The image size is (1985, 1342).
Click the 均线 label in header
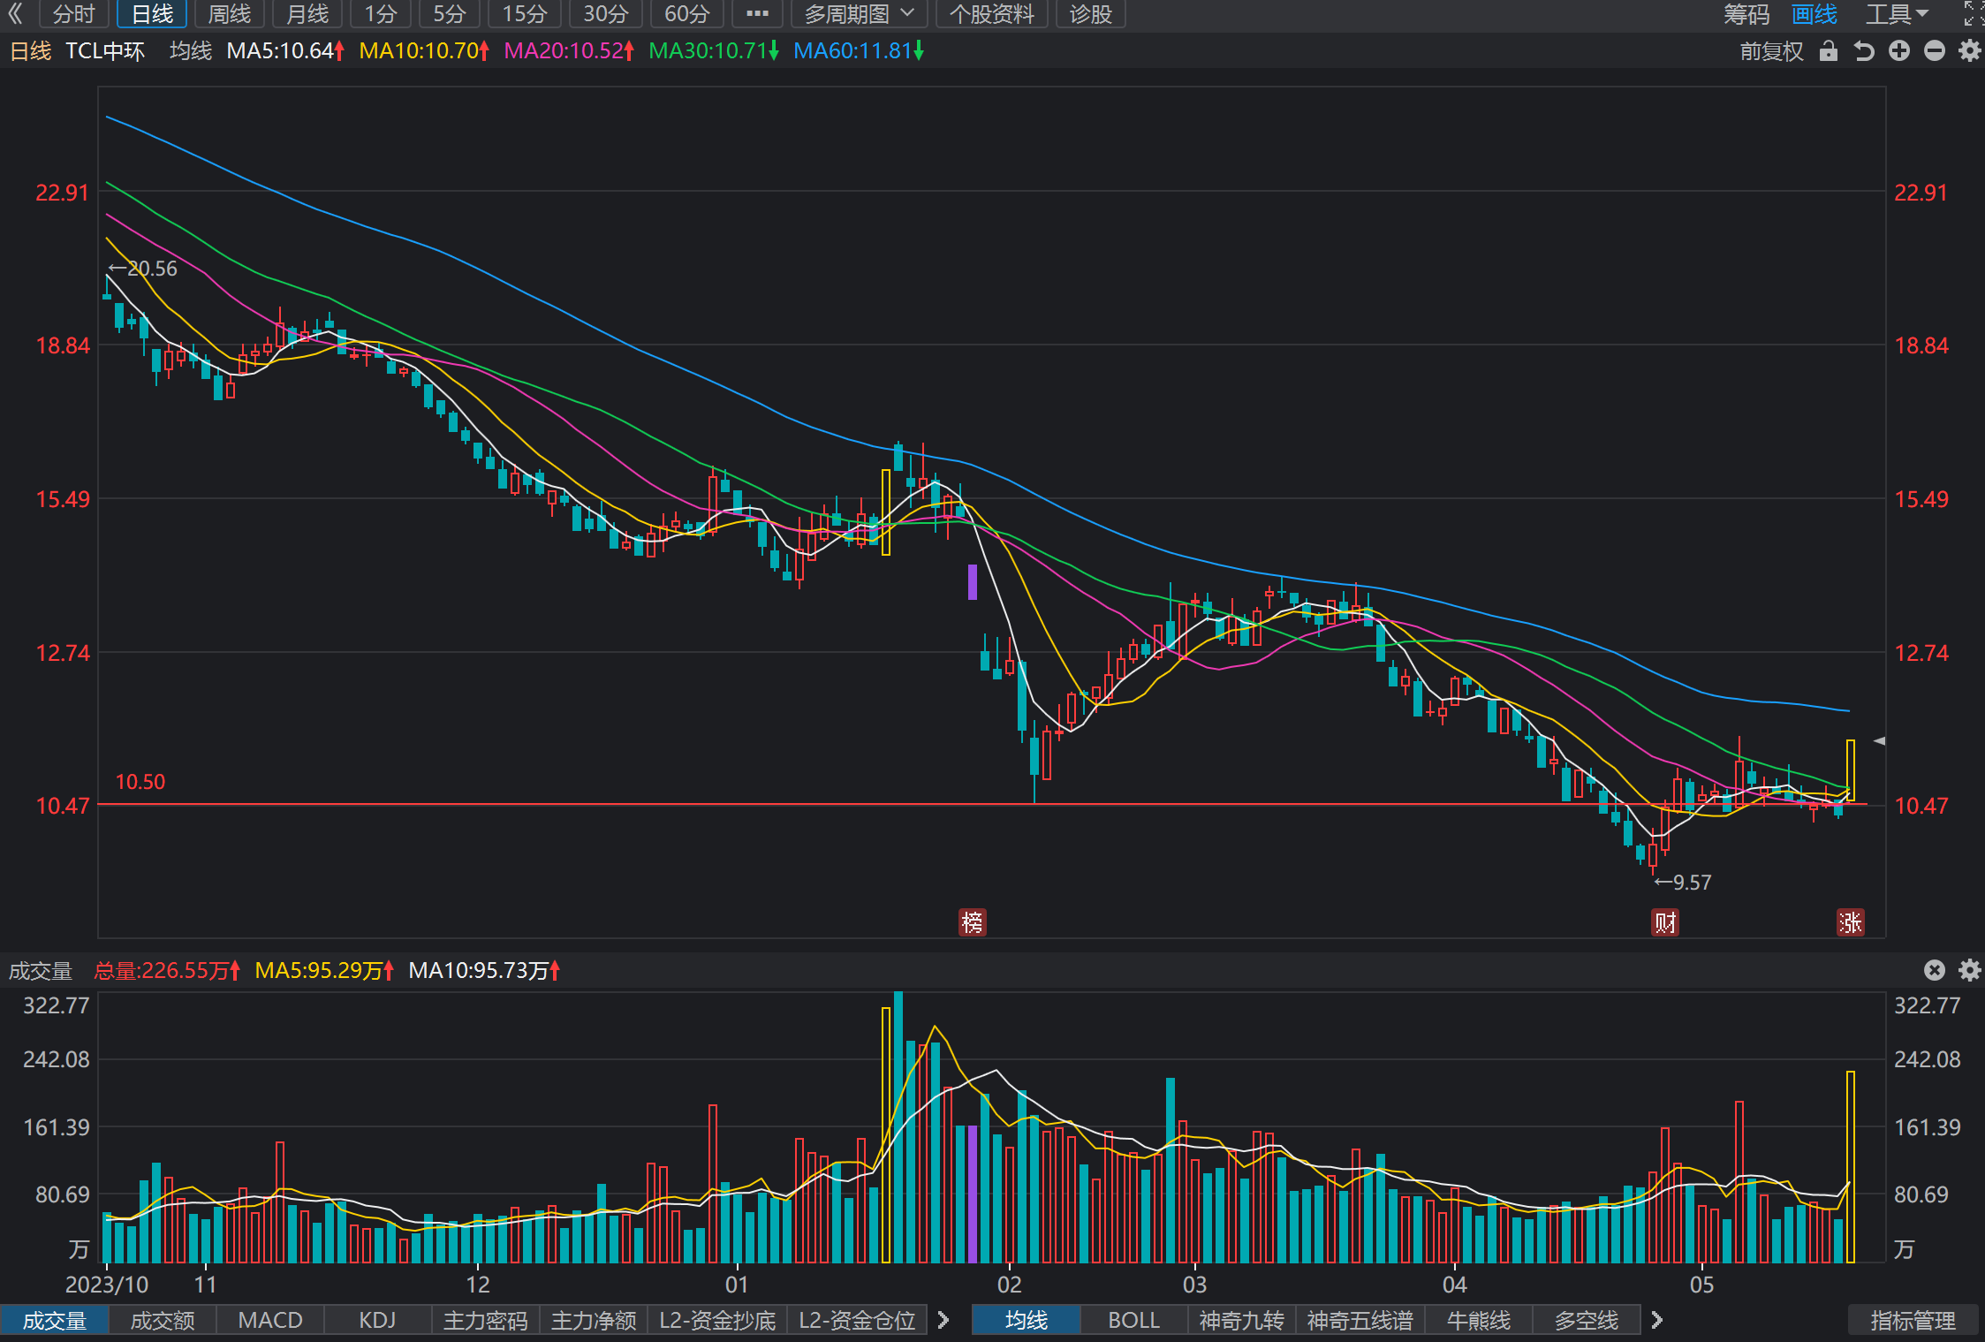(x=191, y=51)
